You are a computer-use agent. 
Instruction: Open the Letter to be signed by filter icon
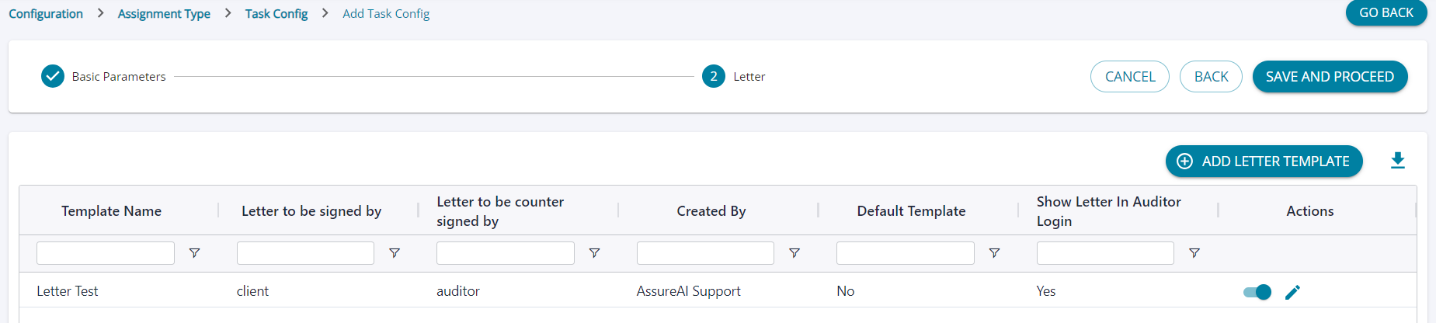click(x=395, y=253)
